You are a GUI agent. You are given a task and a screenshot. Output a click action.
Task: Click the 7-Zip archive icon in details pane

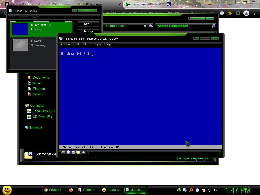click(x=28, y=155)
